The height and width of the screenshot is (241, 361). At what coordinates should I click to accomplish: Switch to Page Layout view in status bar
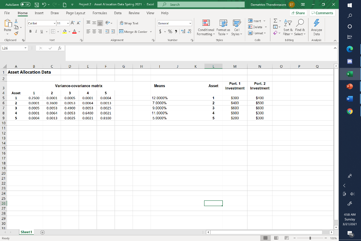[276, 238]
